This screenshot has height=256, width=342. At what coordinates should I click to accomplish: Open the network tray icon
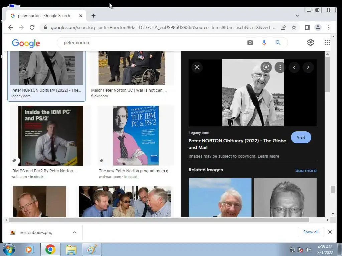click(292, 249)
